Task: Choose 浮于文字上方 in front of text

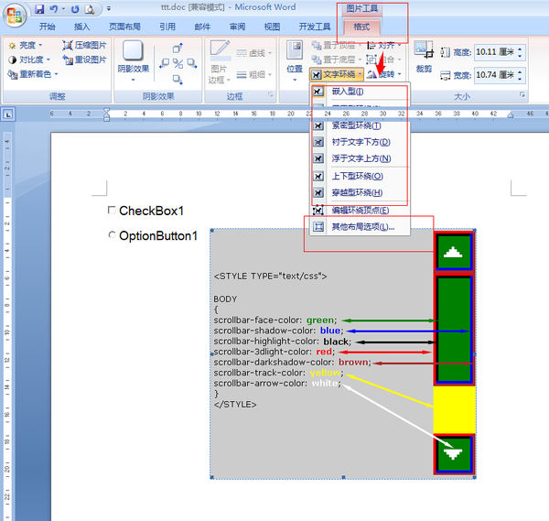Action: click(x=361, y=158)
